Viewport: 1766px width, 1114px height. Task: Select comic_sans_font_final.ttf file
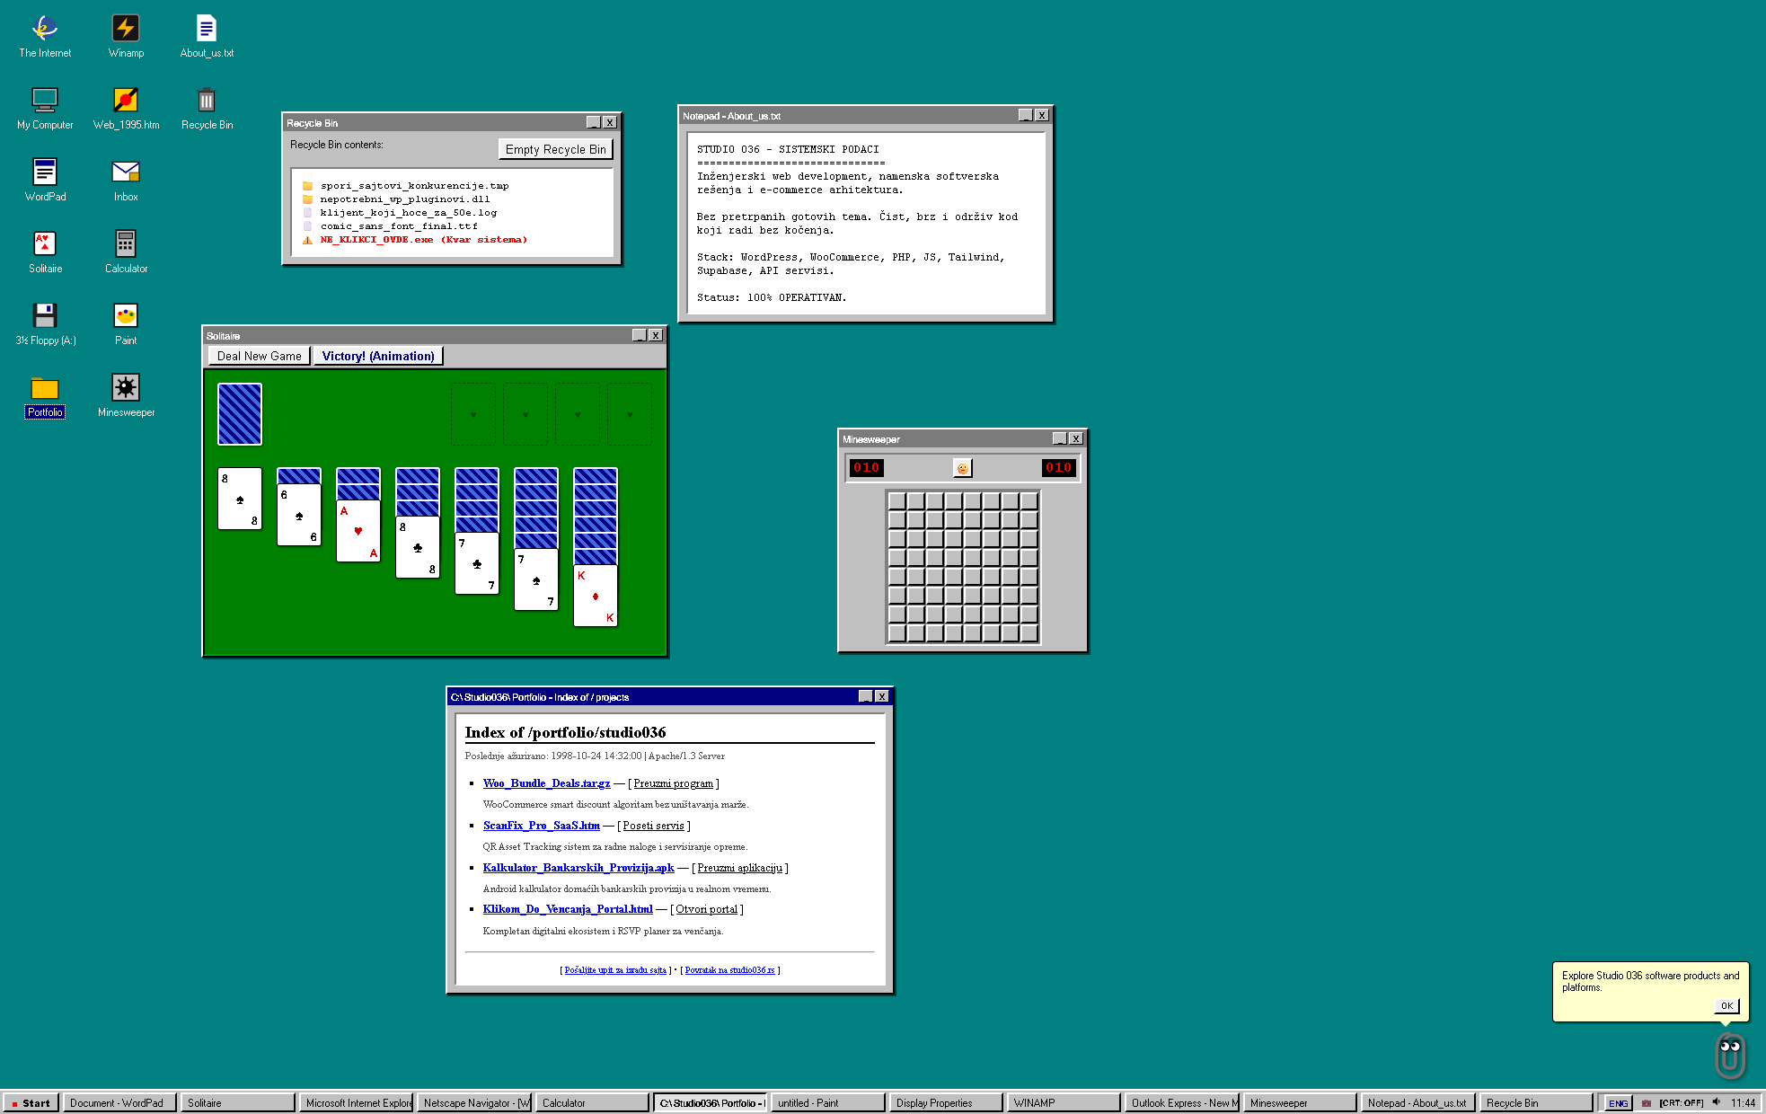pos(399,226)
